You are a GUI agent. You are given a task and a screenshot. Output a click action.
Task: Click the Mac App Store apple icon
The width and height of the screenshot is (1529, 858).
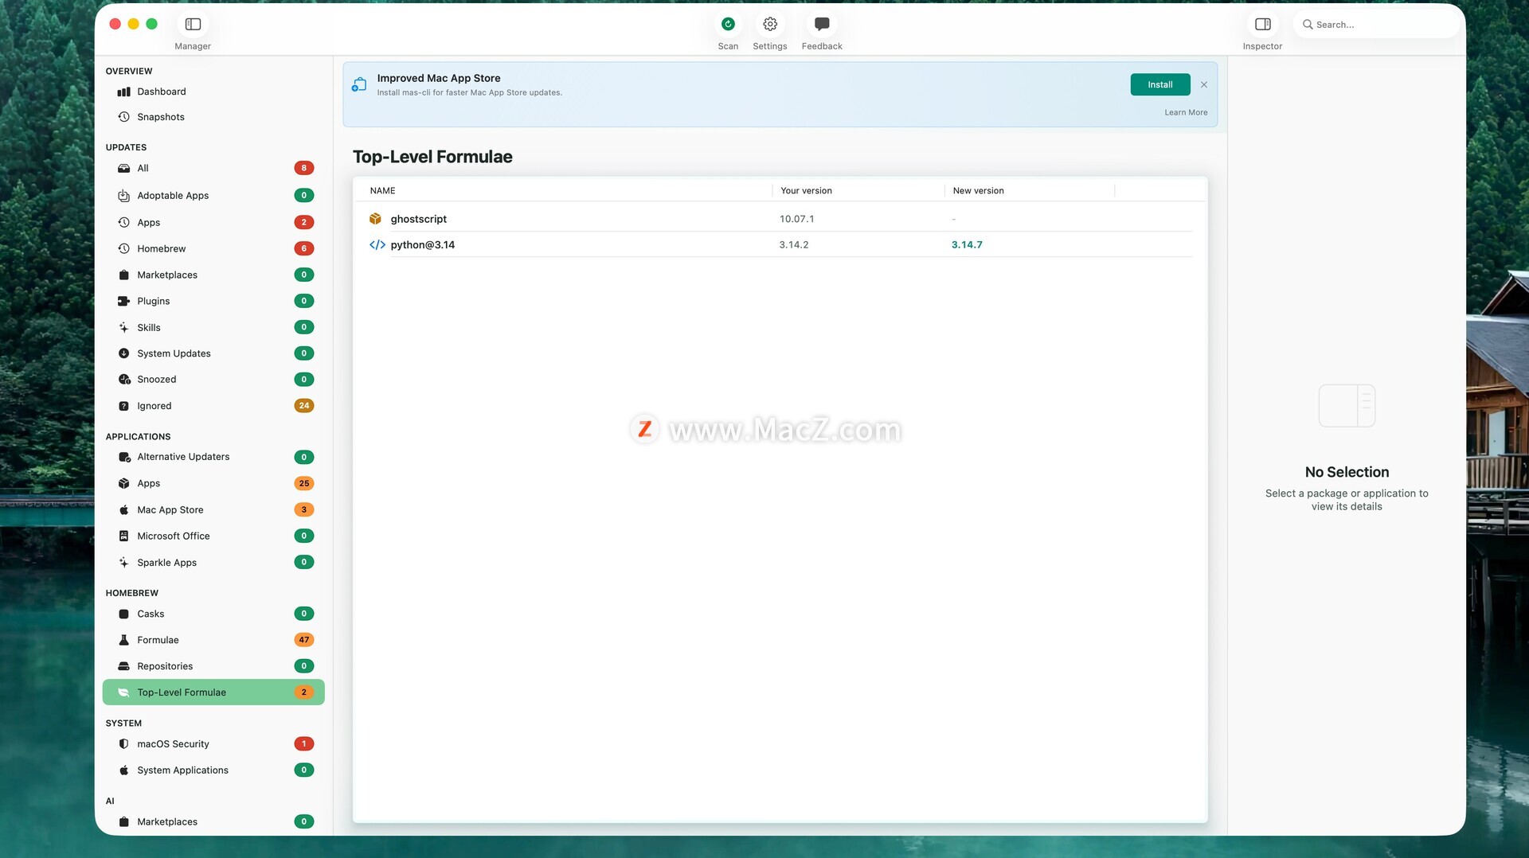[x=123, y=510]
